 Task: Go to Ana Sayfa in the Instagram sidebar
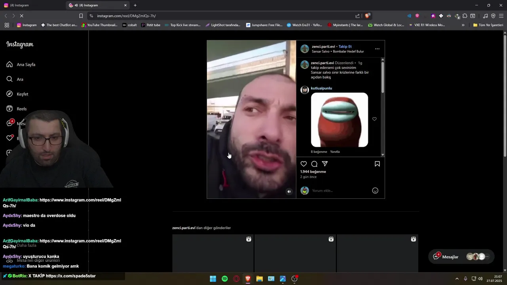point(21,65)
